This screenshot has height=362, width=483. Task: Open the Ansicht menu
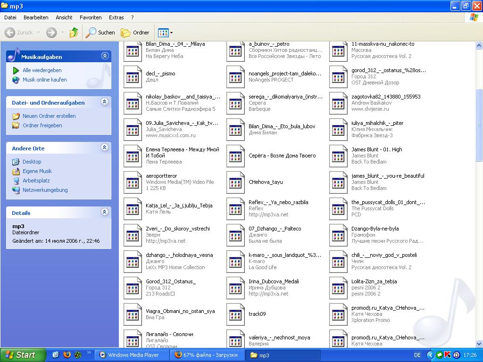click(x=64, y=17)
